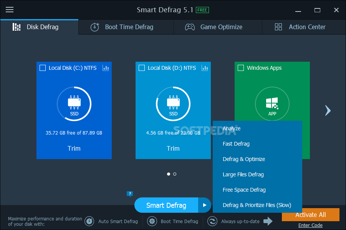This screenshot has width=346, height=230.
Task: Click Trim on Local Disk (D:) card
Action: pyautogui.click(x=173, y=148)
